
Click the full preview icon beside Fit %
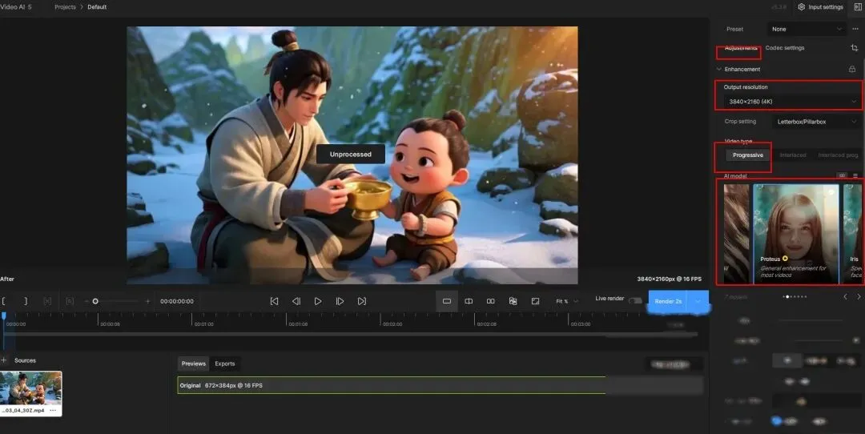pos(535,301)
